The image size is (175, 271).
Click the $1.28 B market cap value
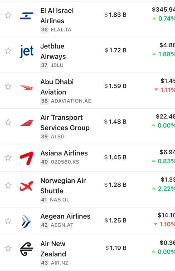click(115, 185)
